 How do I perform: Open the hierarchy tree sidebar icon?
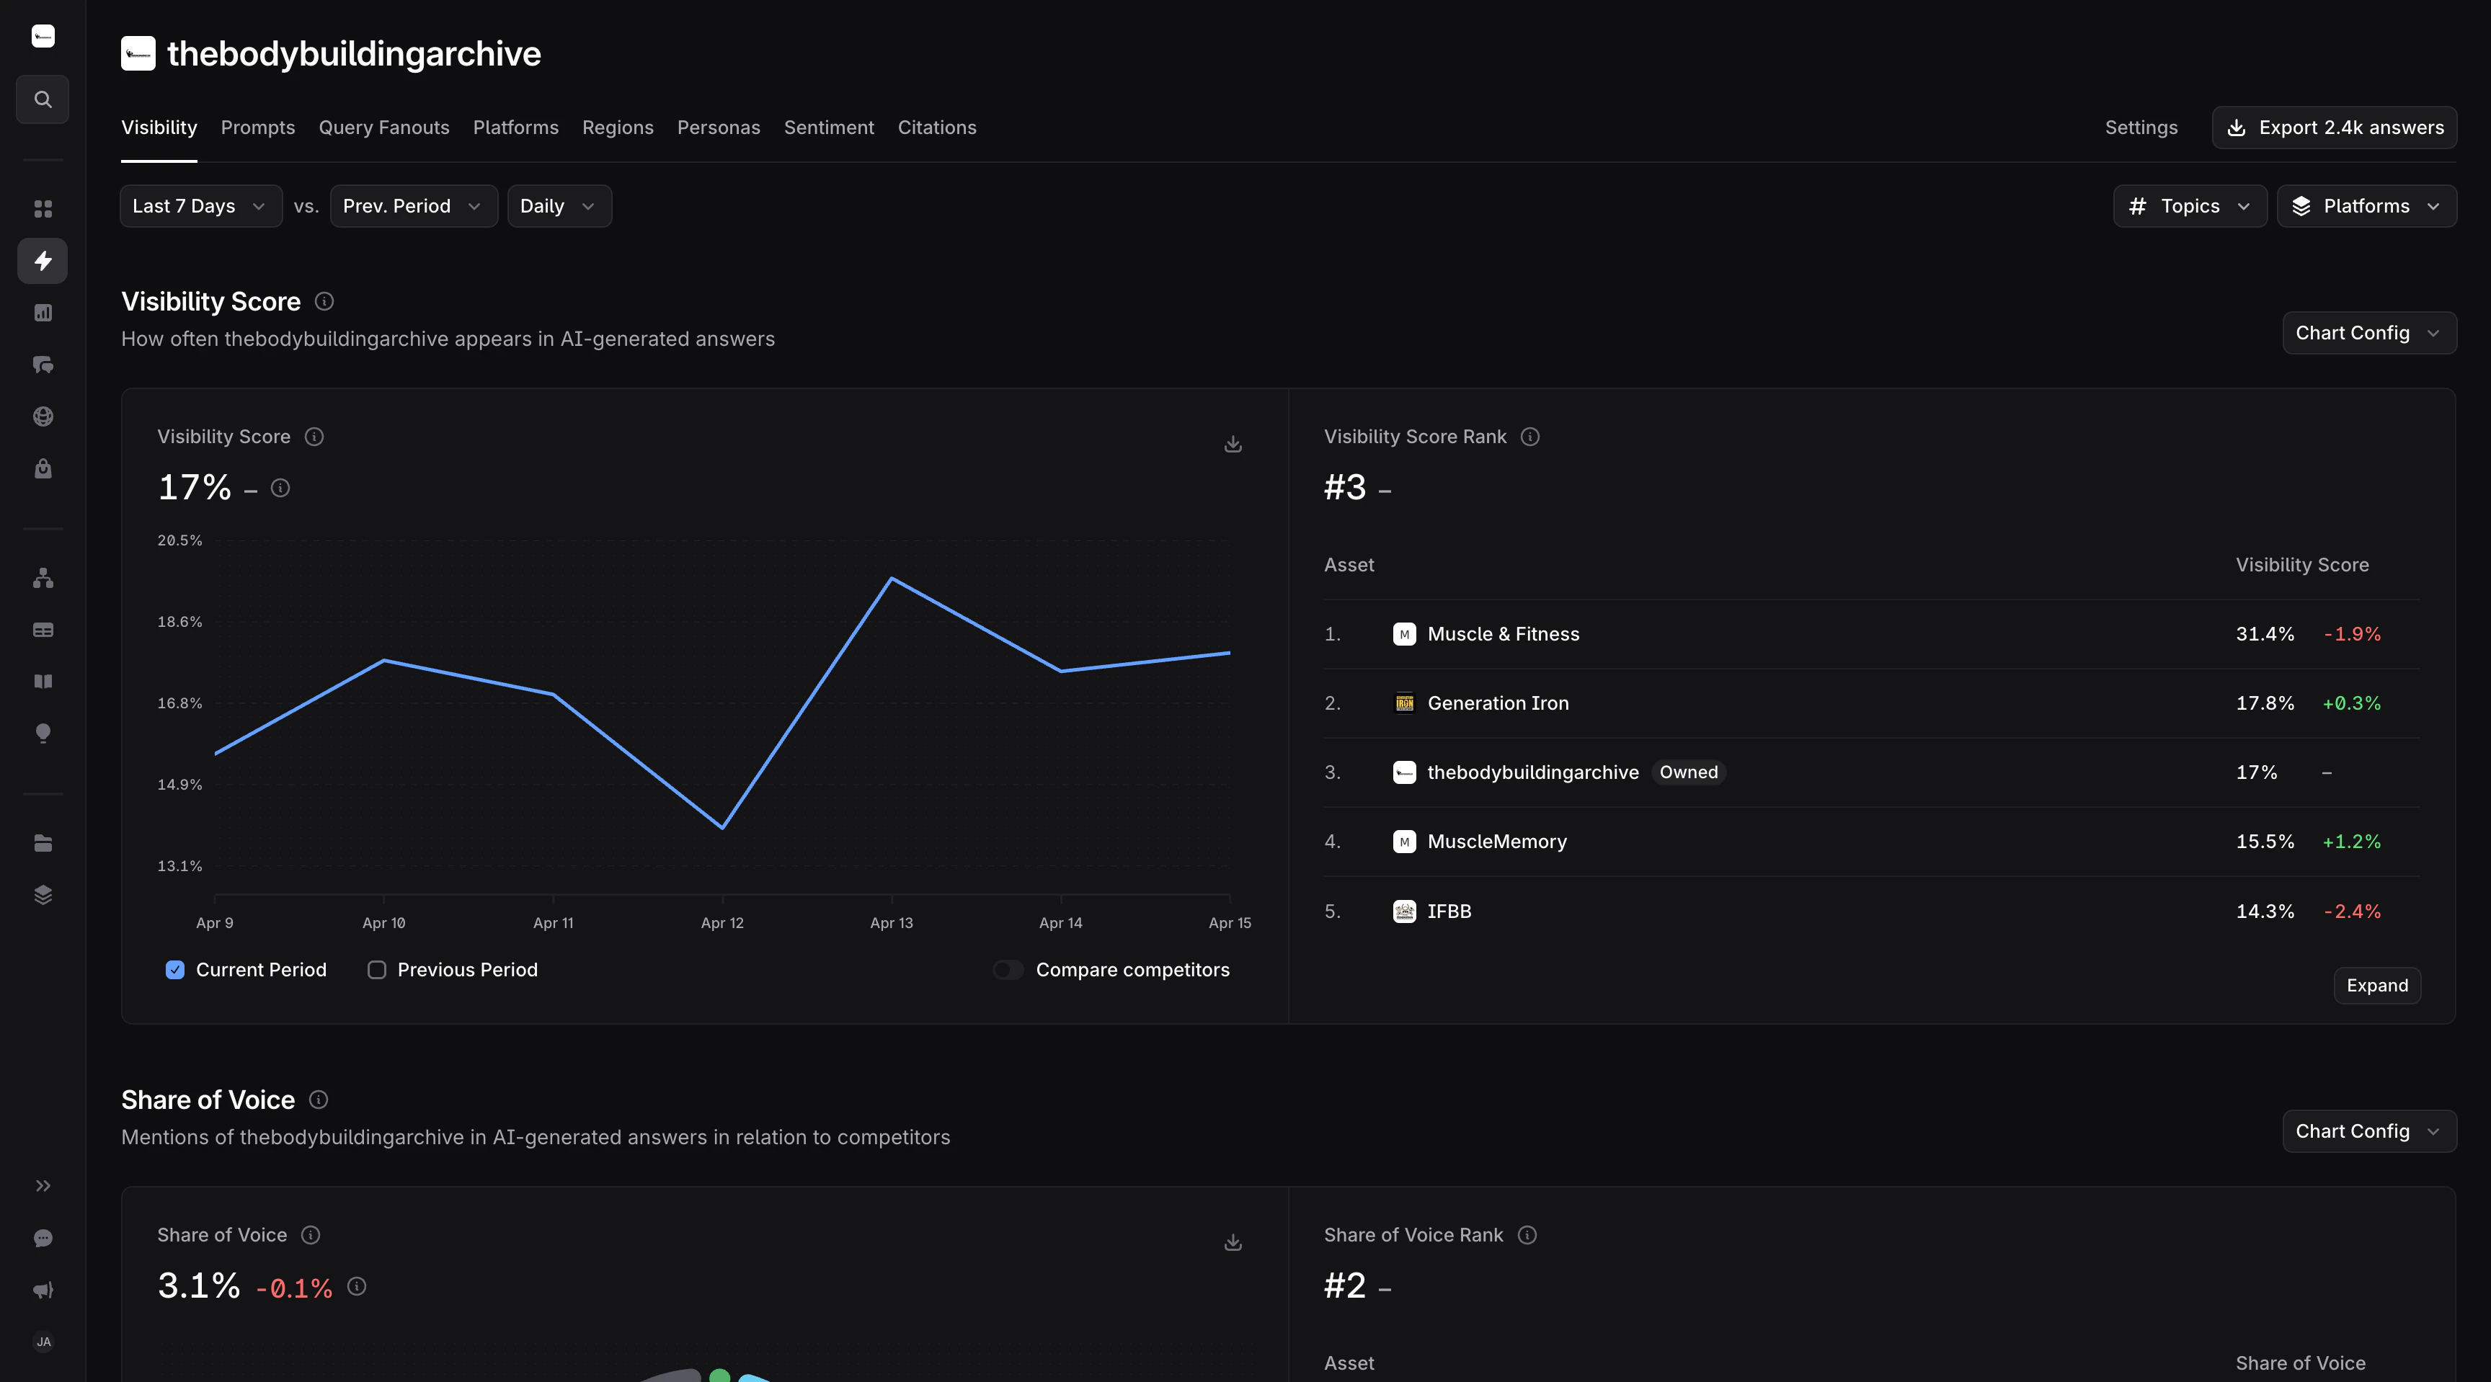[43, 578]
